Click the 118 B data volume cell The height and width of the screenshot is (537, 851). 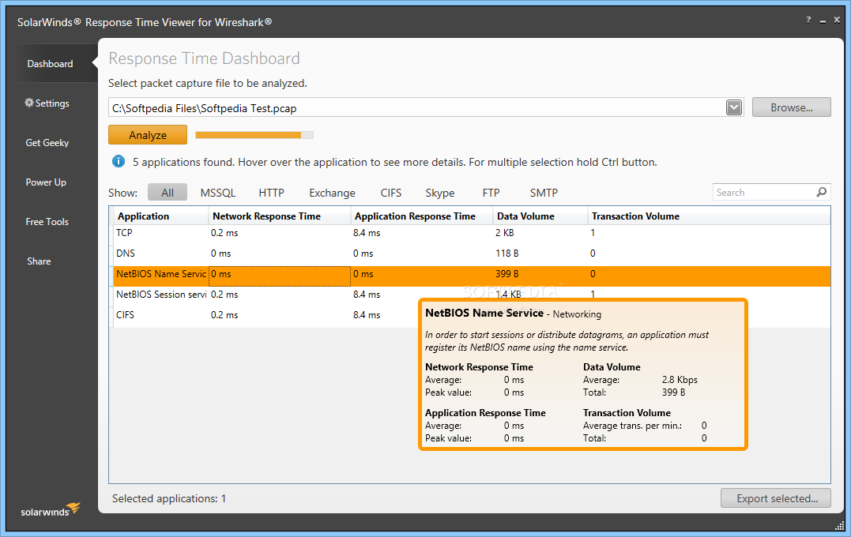(x=507, y=253)
